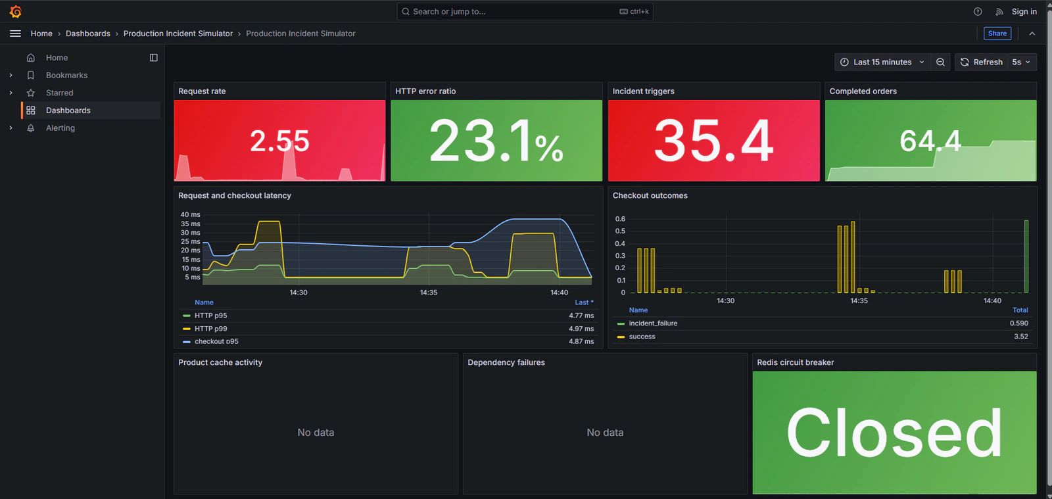Collapse top toolbar with chevron up

(x=1032, y=34)
